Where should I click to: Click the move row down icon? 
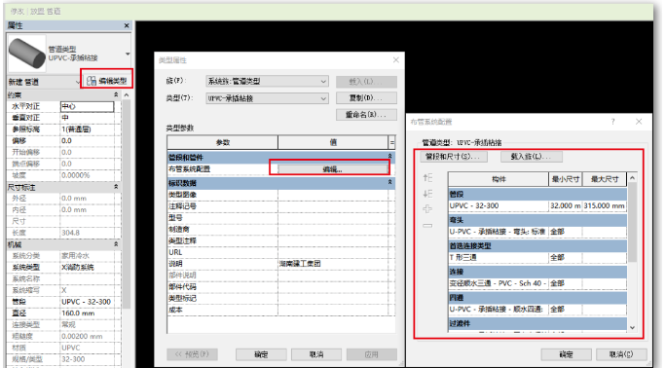click(427, 194)
